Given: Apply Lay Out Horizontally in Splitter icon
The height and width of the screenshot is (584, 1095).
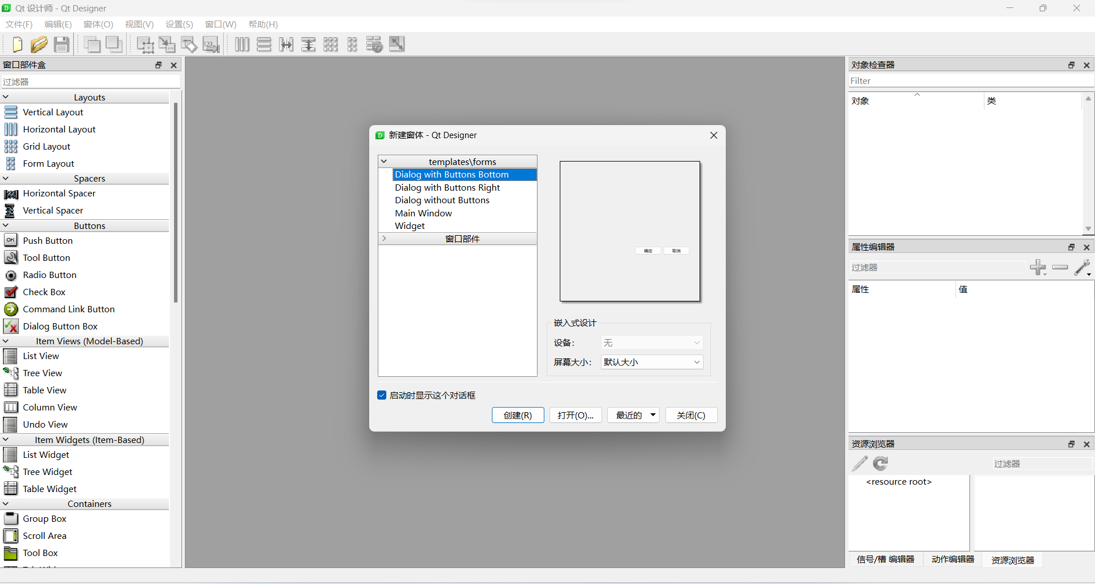Looking at the screenshot, I should [286, 45].
